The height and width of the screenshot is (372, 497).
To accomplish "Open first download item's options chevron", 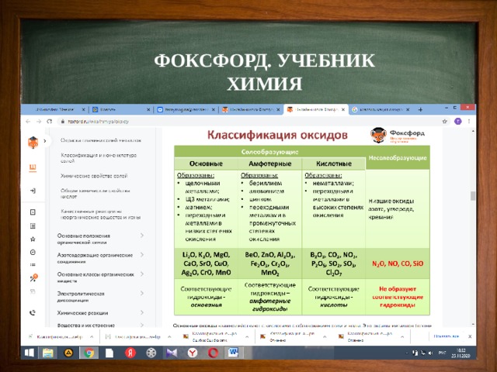I will pyautogui.click(x=92, y=337).
